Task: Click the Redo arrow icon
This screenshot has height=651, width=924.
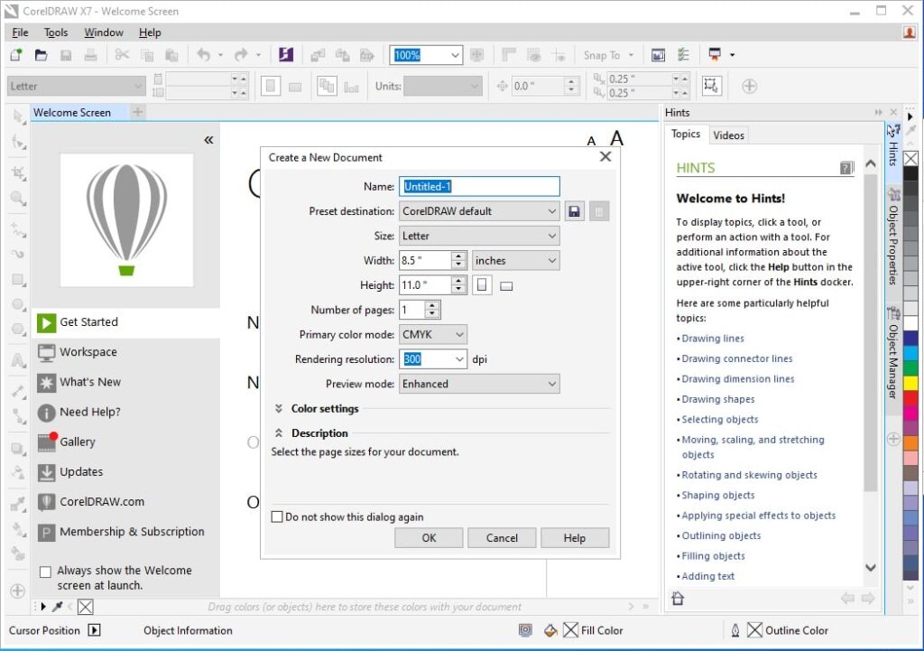Action: [x=241, y=55]
